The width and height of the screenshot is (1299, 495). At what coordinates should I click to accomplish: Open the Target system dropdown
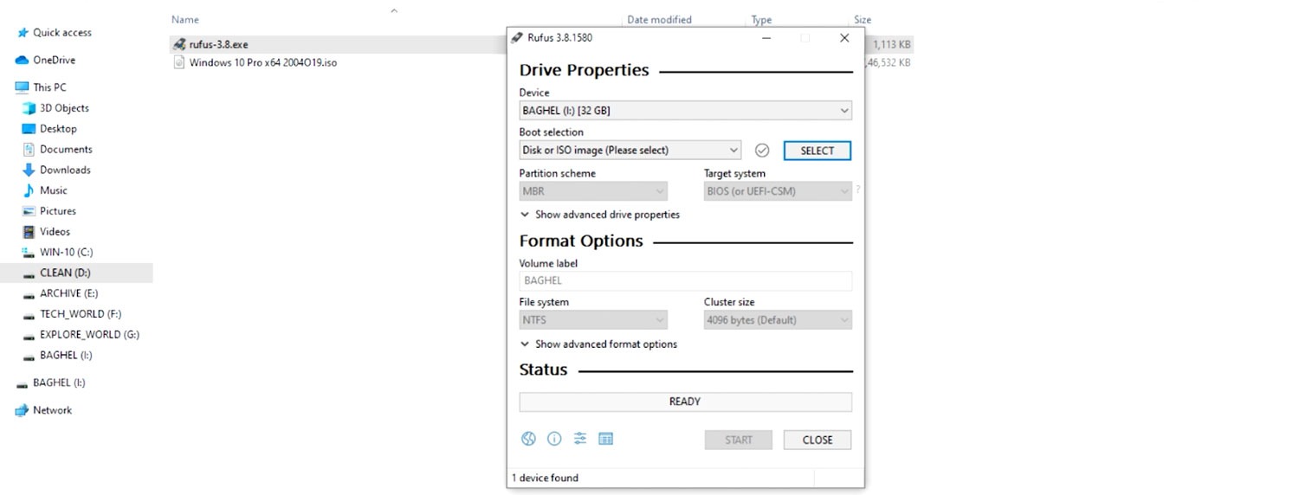pos(778,191)
